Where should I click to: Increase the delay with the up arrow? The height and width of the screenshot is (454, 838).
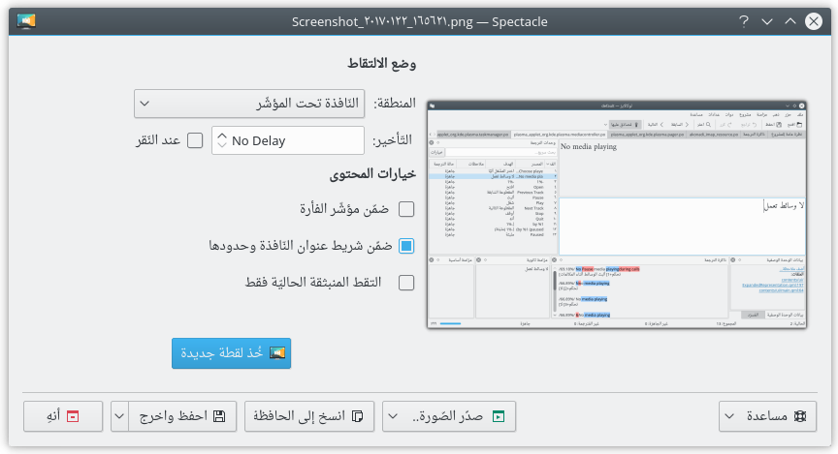221,136
